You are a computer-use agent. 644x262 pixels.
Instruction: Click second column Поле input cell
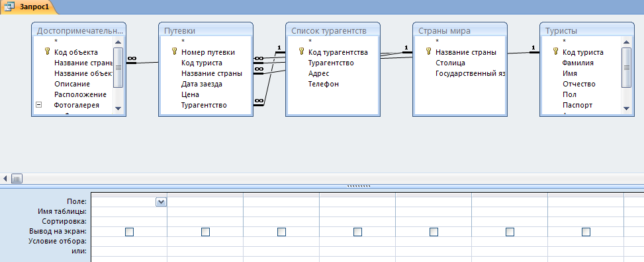tap(205, 202)
